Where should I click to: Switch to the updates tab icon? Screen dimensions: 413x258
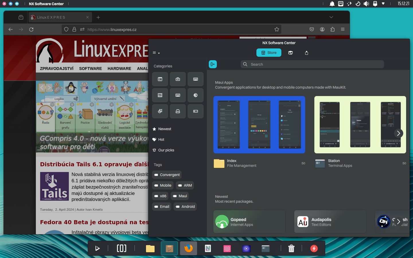(x=307, y=53)
